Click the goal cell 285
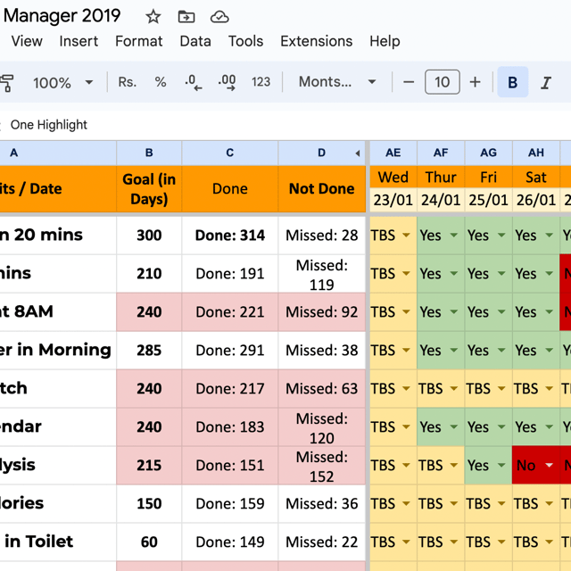The height and width of the screenshot is (571, 571). pyautogui.click(x=149, y=351)
